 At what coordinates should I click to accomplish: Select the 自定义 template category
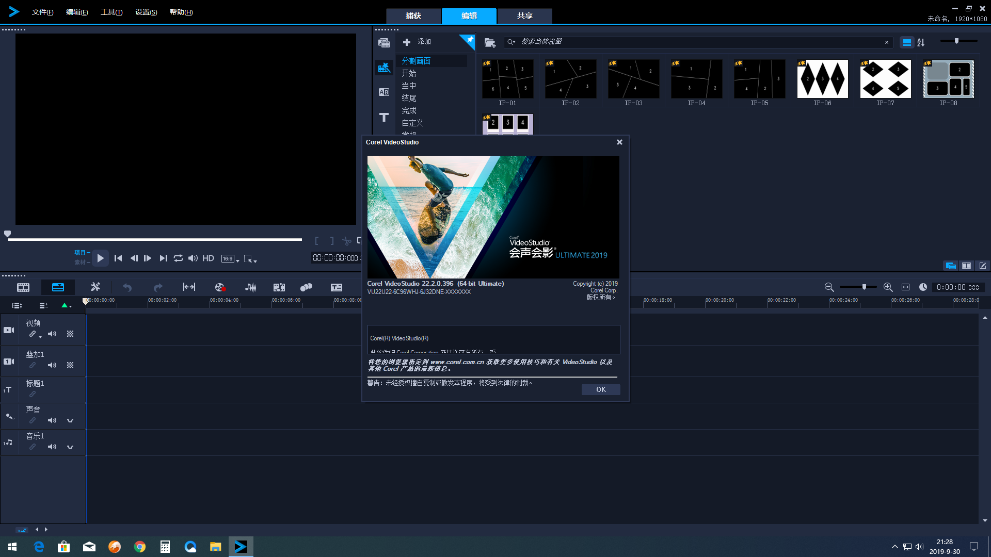tap(412, 123)
